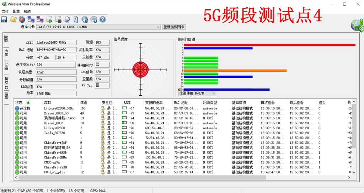Sort by the 网络类型 column header
Image resolution: width=364 pixels, height=193 pixels.
point(216,102)
